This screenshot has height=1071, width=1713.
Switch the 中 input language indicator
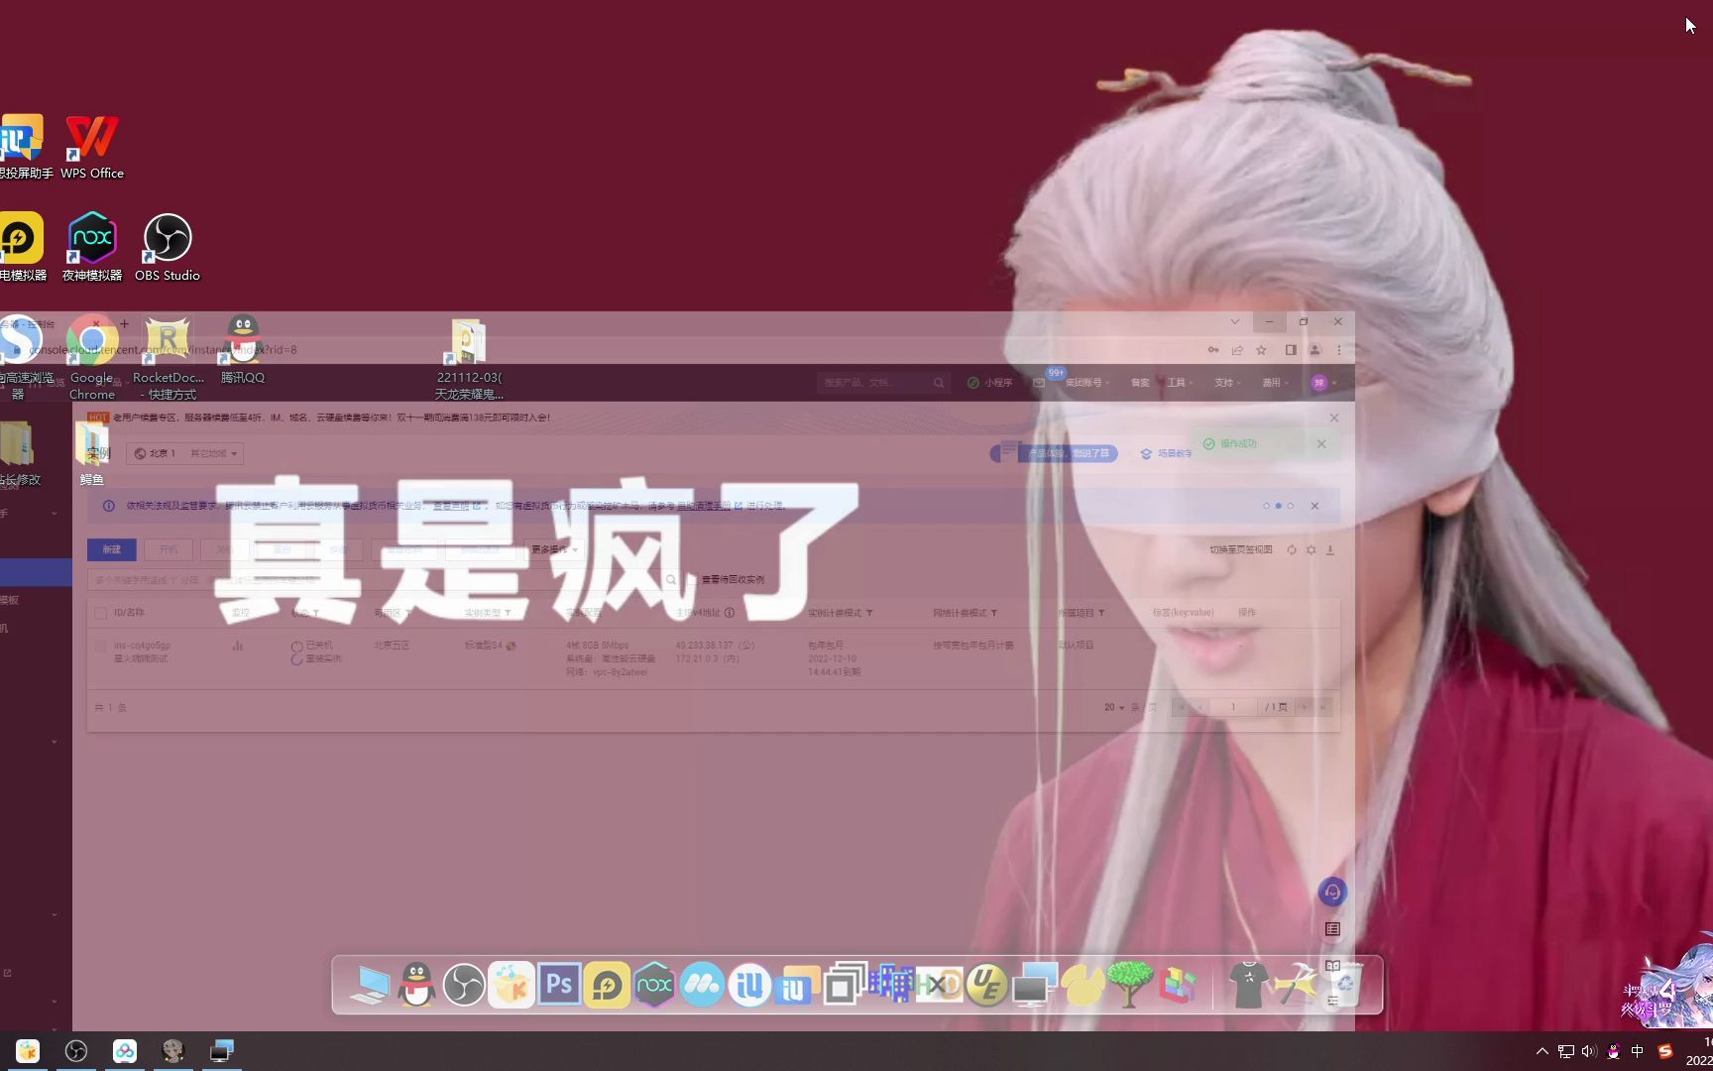pyautogui.click(x=1637, y=1051)
